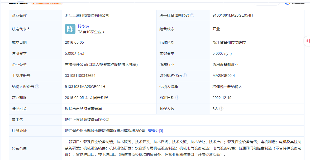
Task: Select the company name 浙江上浦科技集团有限公司
Action: click(87, 15)
